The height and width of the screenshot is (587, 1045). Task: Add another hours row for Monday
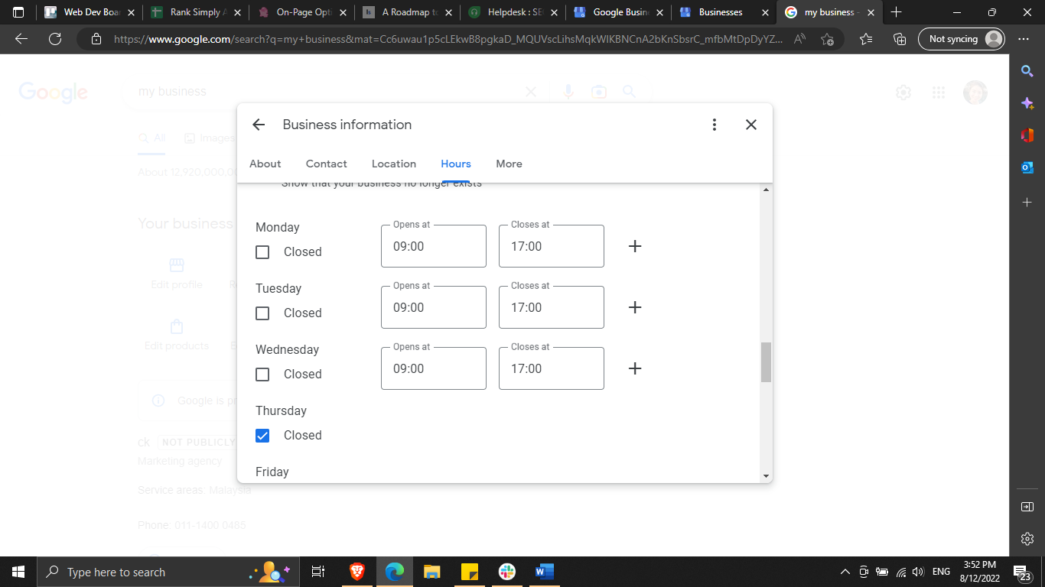[x=634, y=246]
